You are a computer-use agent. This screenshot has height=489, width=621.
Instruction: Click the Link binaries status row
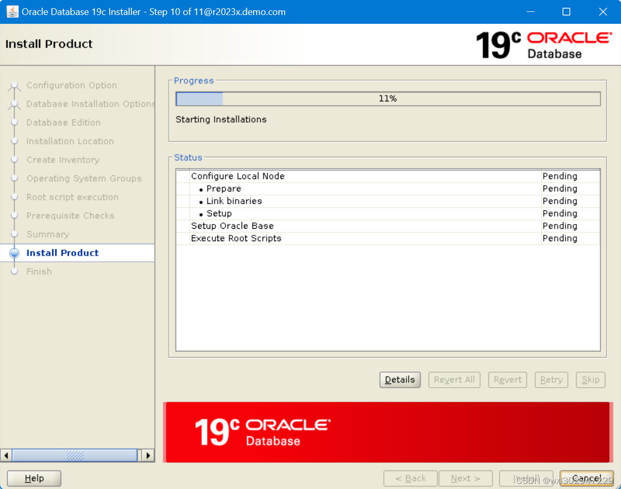point(388,201)
